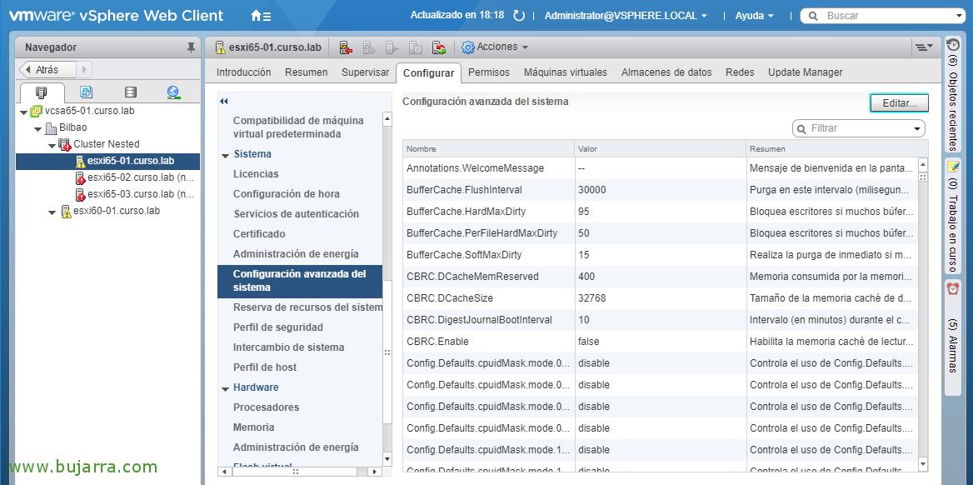The height and width of the screenshot is (485, 973).
Task: Select the BufferCache.FlushInterval row
Action: (660, 189)
